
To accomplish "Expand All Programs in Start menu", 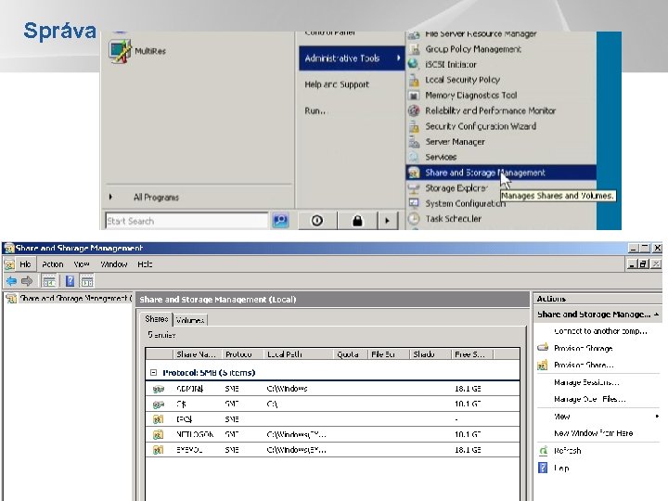I will (155, 197).
